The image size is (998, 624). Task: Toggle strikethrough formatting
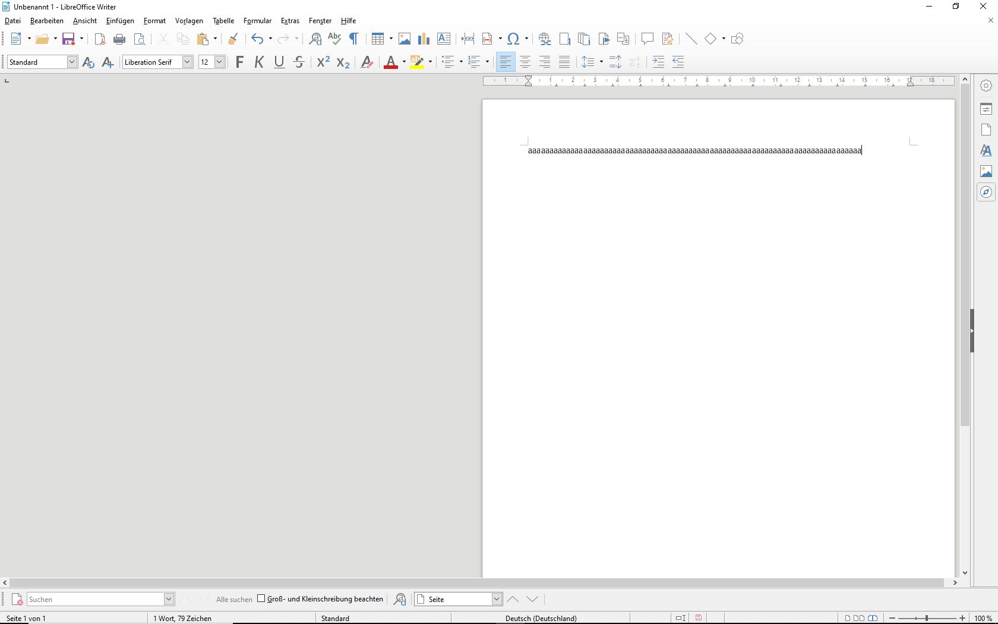pyautogui.click(x=299, y=62)
